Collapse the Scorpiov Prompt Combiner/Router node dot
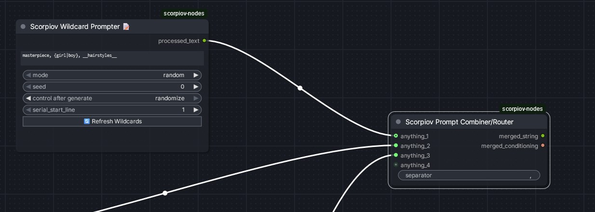The width and height of the screenshot is (595, 212). pyautogui.click(x=398, y=122)
